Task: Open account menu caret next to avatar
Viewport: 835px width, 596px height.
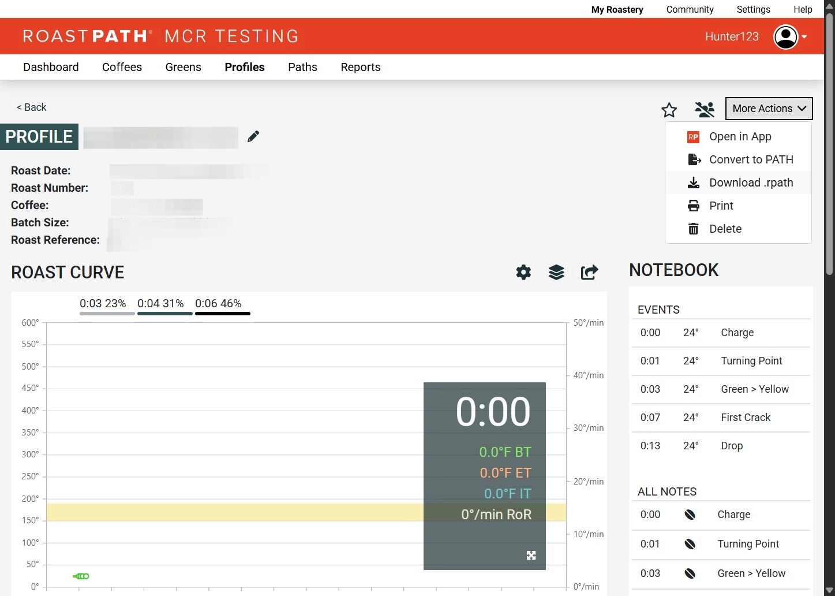Action: [804, 37]
